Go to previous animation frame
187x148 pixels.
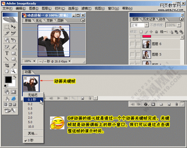[x=51, y=98]
